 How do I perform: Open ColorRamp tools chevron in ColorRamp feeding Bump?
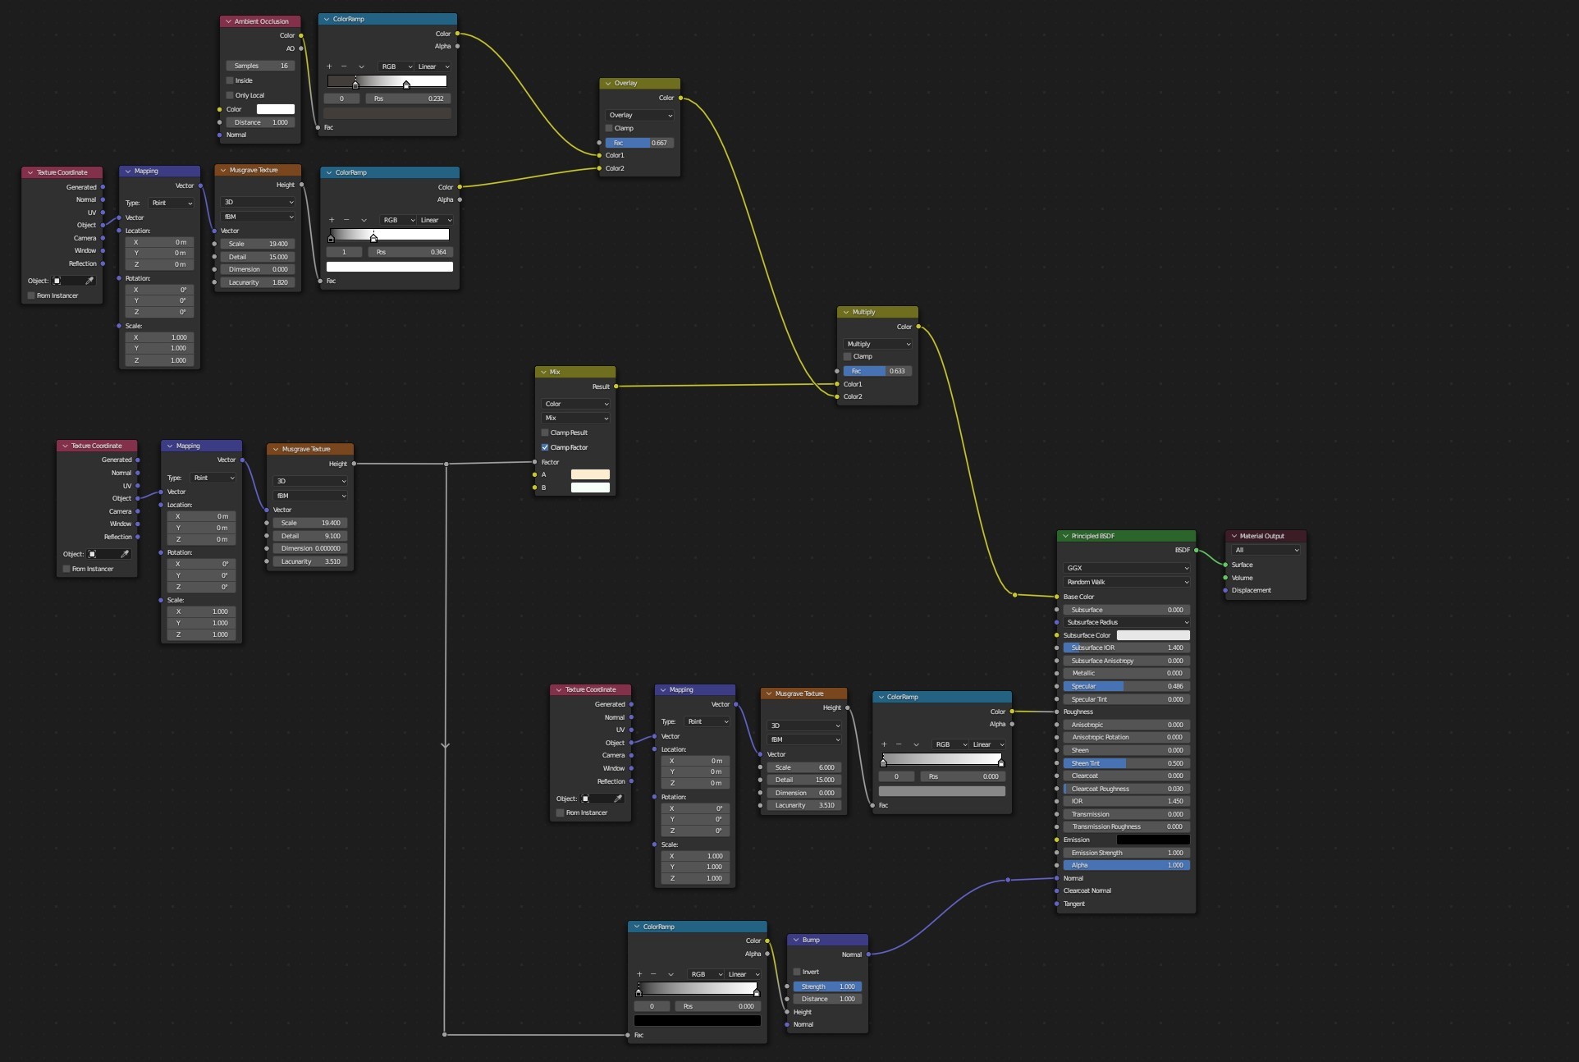(x=671, y=974)
